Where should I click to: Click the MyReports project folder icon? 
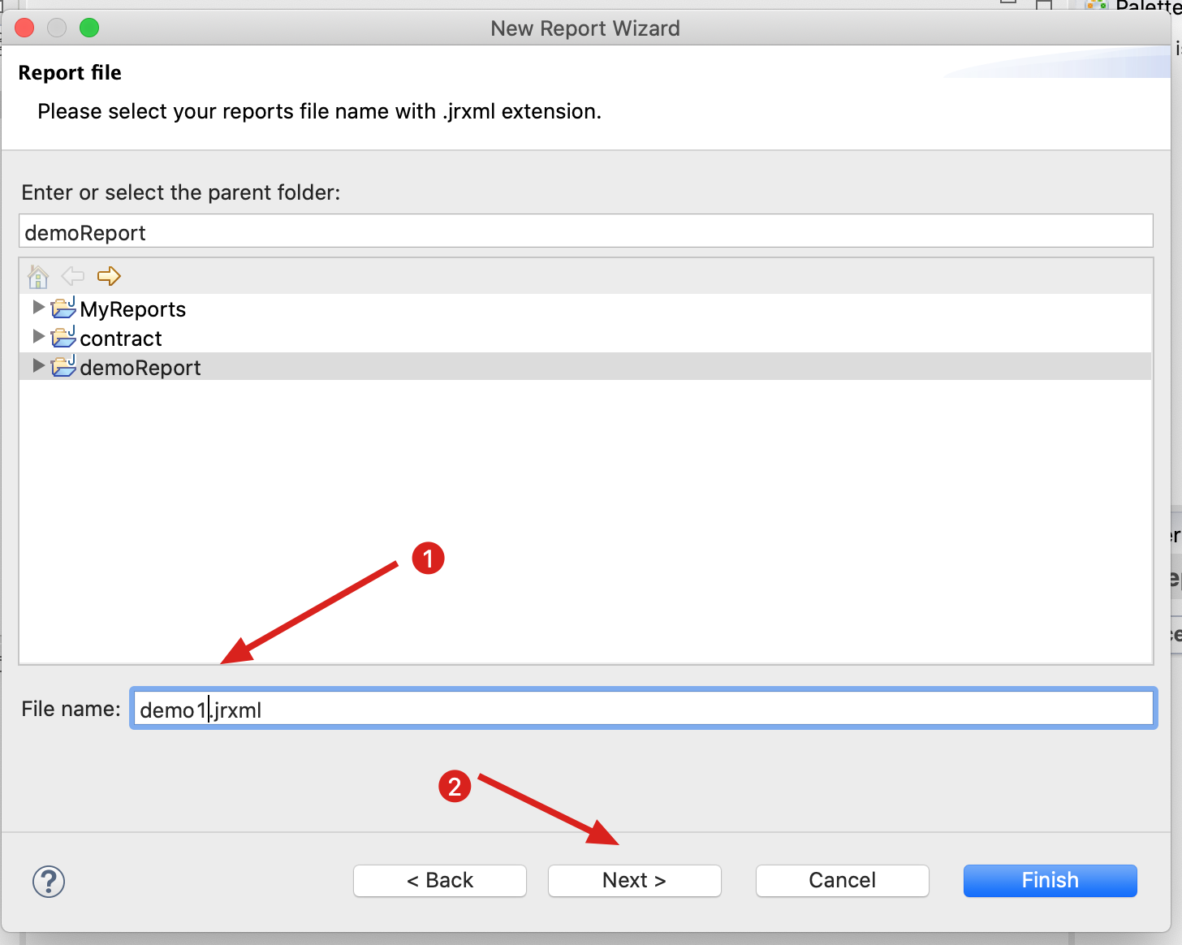pyautogui.click(x=63, y=308)
